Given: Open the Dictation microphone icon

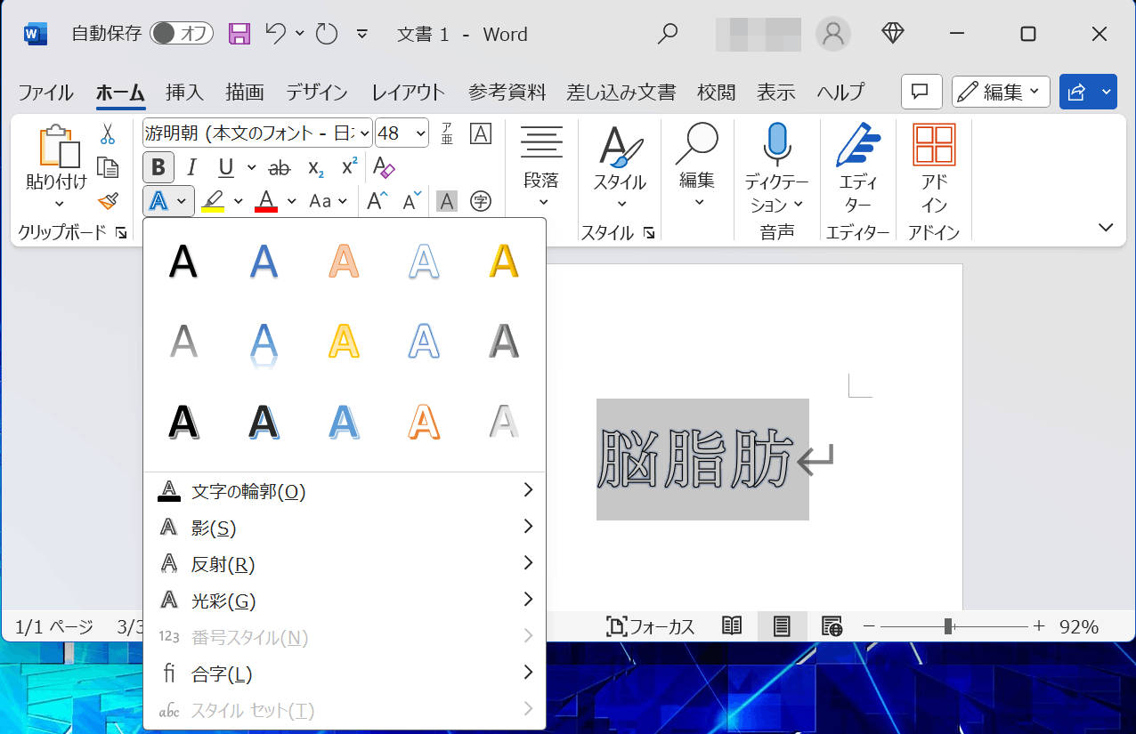Looking at the screenshot, I should [777, 144].
